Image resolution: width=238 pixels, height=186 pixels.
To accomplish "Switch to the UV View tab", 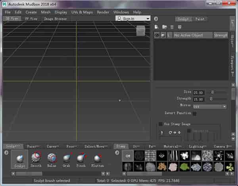I will click(x=31, y=19).
